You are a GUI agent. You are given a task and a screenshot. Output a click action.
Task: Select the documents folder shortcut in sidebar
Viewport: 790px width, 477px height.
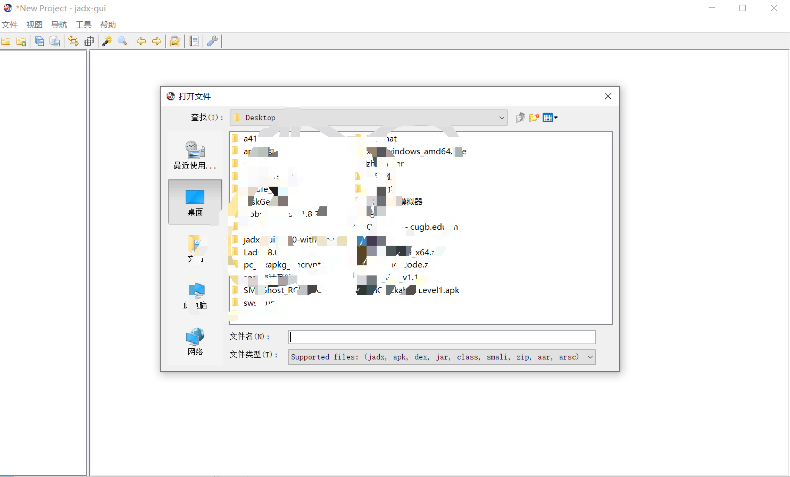click(x=195, y=249)
